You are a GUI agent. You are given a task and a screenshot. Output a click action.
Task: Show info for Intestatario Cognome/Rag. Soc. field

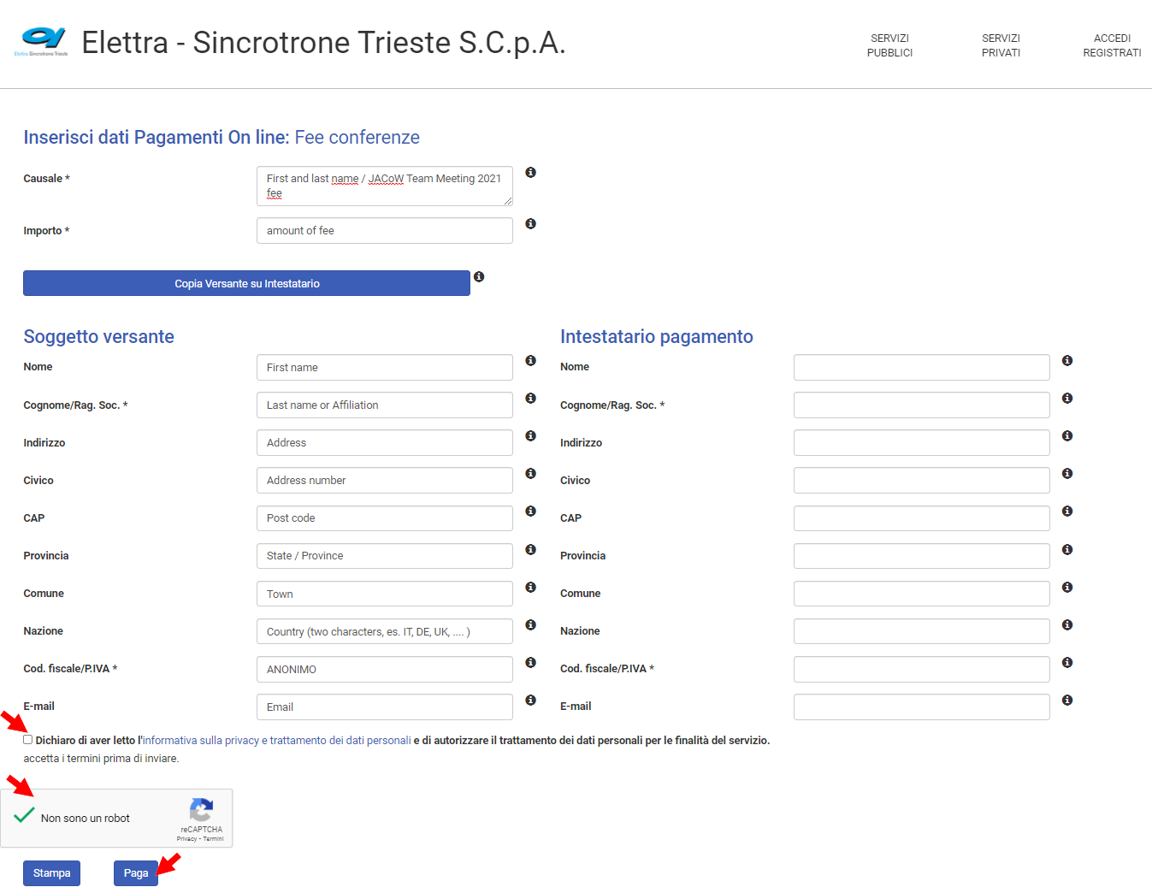click(x=1066, y=399)
